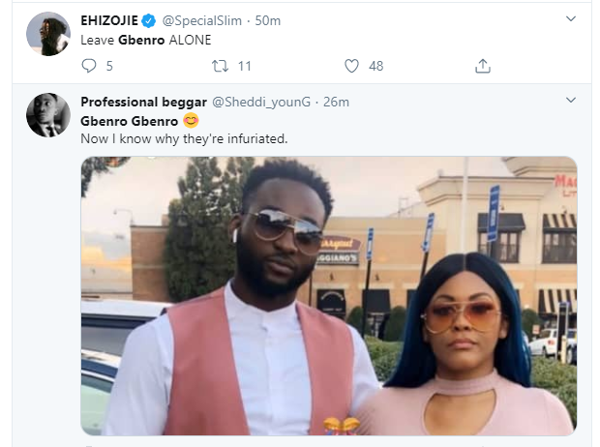Open the Professional beggar display name

pos(143,103)
